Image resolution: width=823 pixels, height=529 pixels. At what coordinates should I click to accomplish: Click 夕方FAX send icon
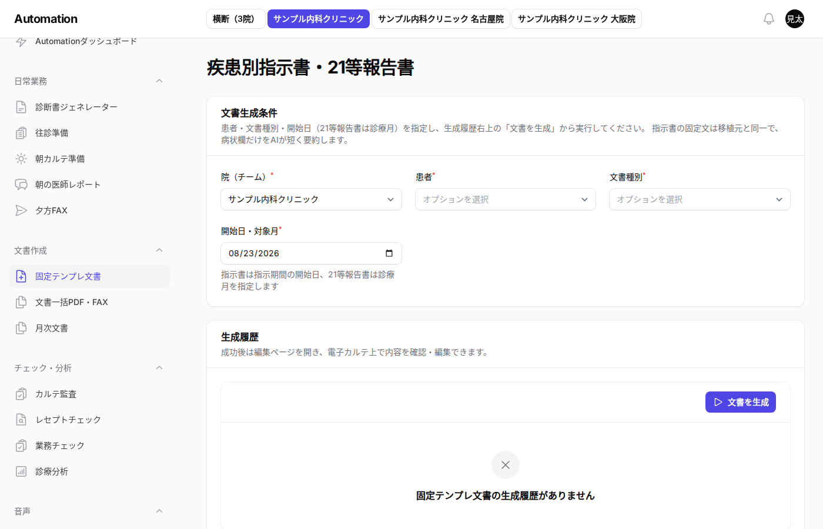coord(21,210)
